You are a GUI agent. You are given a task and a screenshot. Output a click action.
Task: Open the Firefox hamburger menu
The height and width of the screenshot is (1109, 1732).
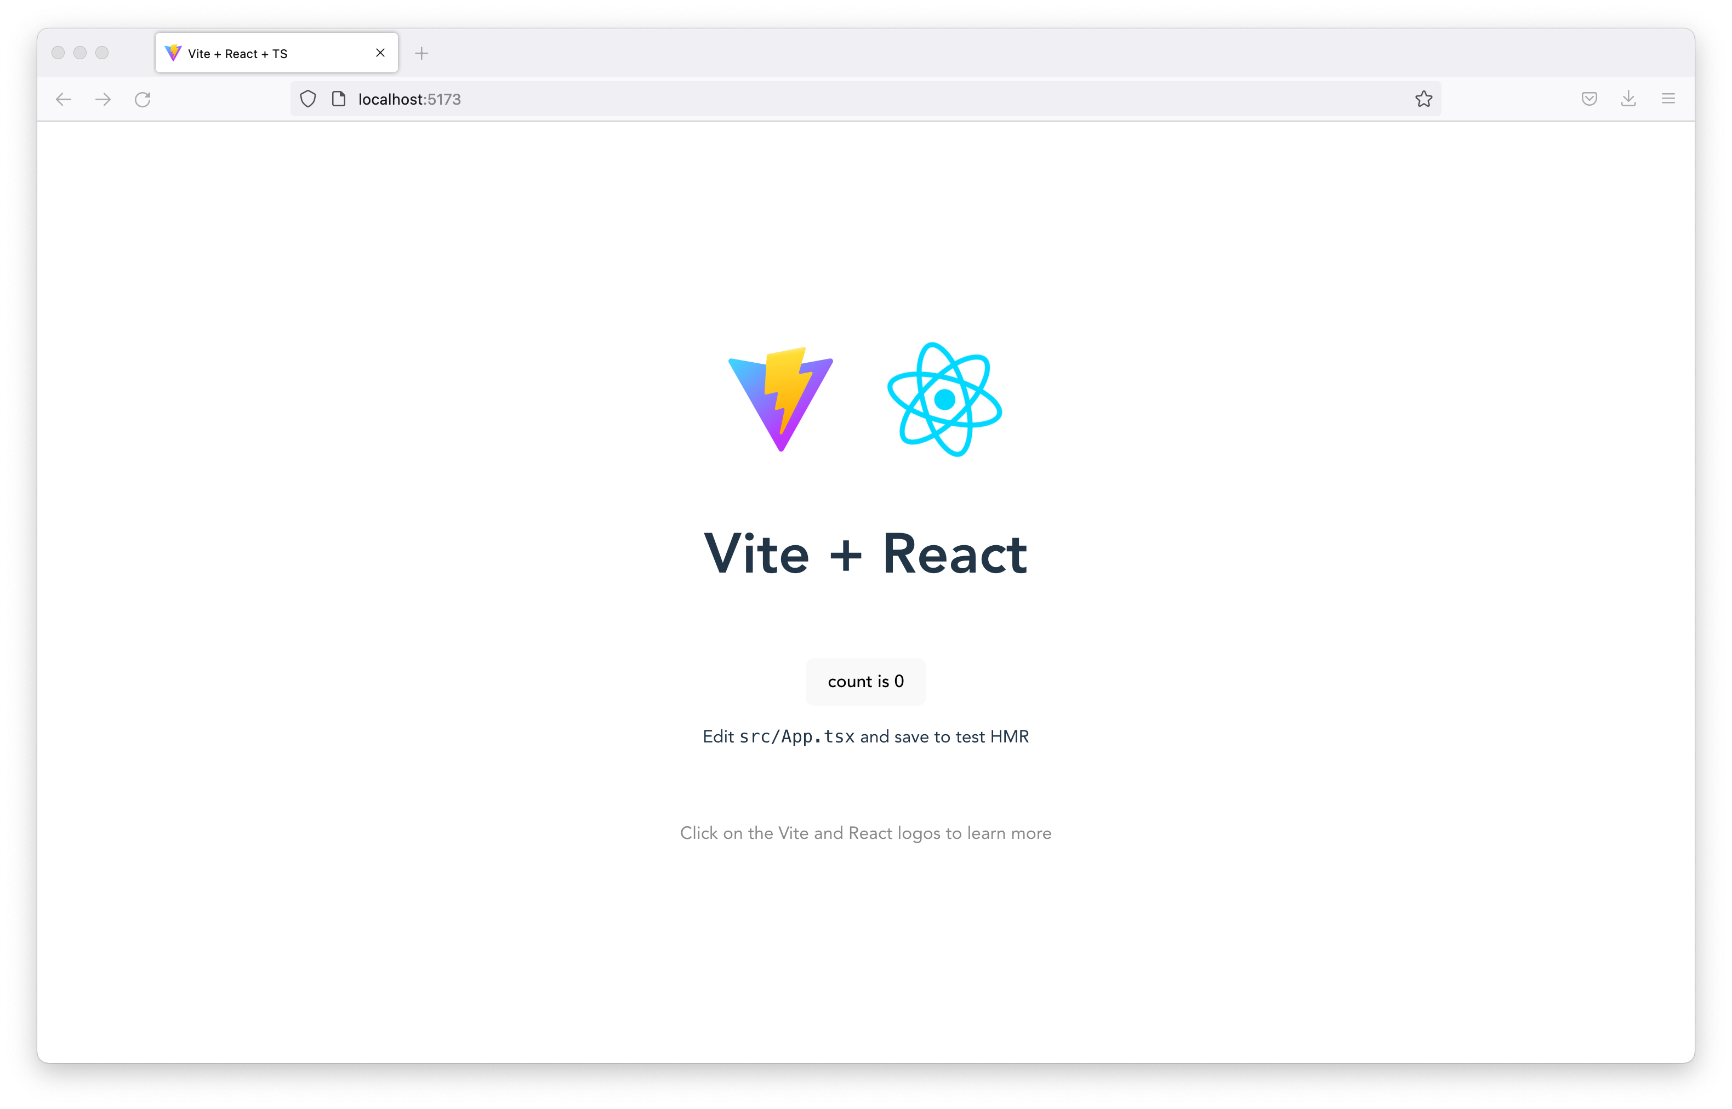[x=1668, y=99]
